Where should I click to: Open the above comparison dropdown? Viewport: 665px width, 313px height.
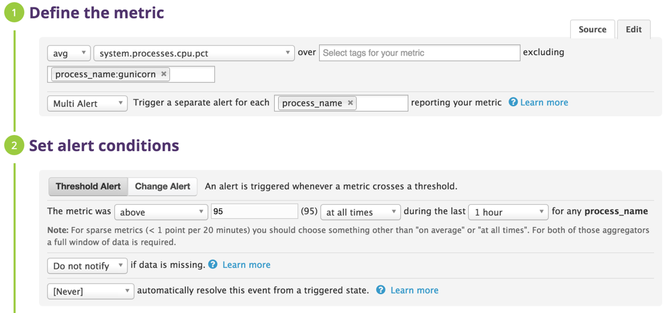[x=161, y=212]
